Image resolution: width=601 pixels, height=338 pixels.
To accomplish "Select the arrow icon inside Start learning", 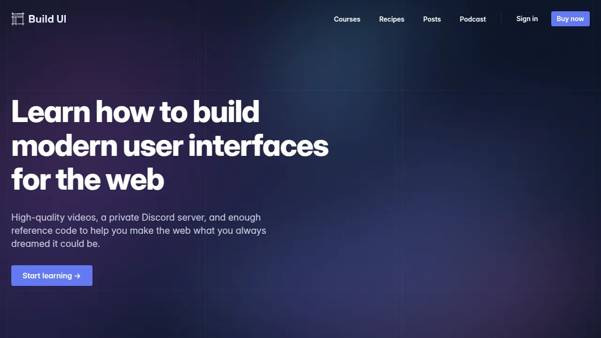I will pyautogui.click(x=77, y=276).
